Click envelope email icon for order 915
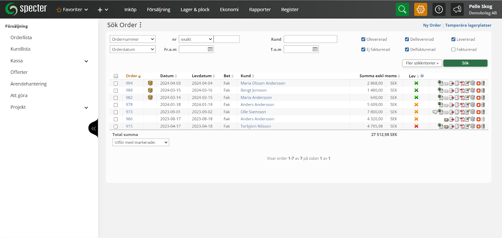This screenshot has height=238, width=502. 446,127
